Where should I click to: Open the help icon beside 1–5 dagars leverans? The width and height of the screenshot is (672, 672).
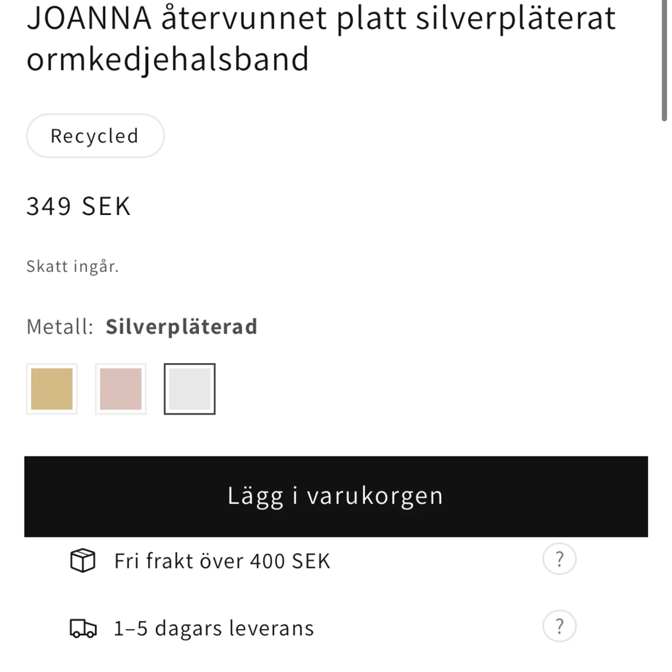559,627
